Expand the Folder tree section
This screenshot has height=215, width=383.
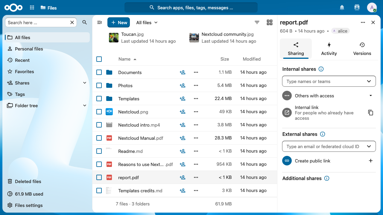click(85, 105)
